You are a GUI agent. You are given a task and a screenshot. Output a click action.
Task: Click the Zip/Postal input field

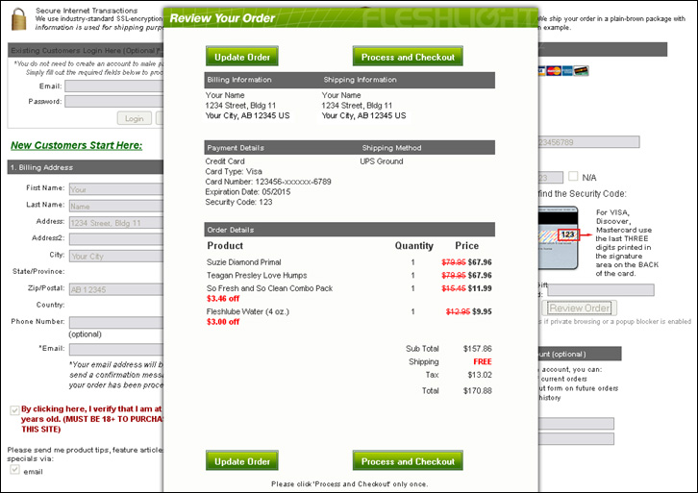tap(116, 289)
